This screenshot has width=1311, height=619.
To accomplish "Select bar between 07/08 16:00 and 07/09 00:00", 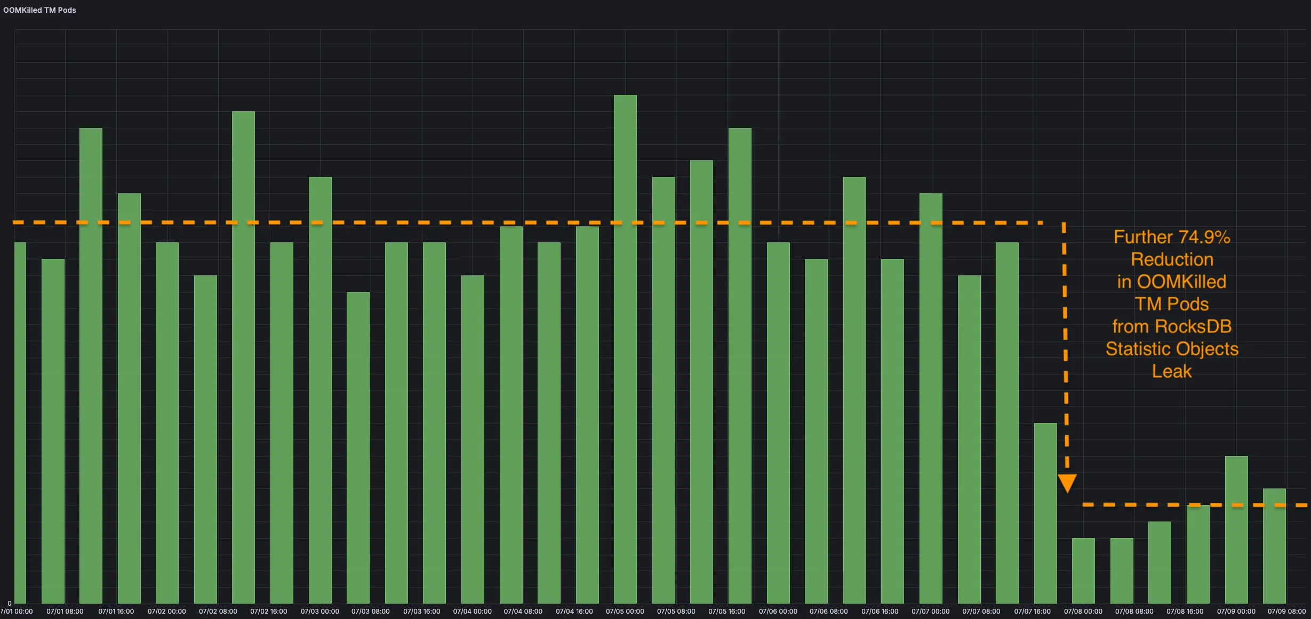I will [x=1198, y=554].
